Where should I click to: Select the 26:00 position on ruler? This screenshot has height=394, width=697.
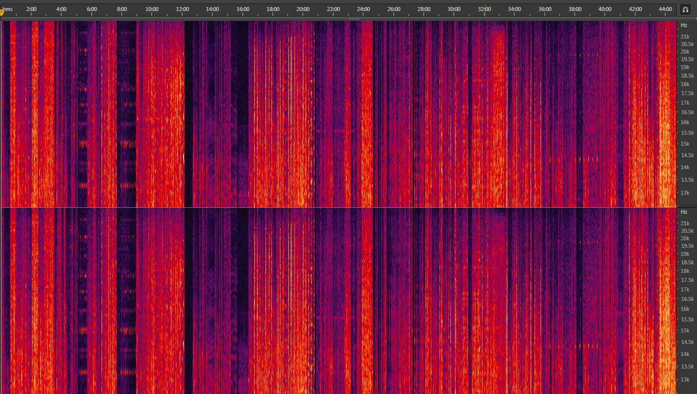[394, 9]
